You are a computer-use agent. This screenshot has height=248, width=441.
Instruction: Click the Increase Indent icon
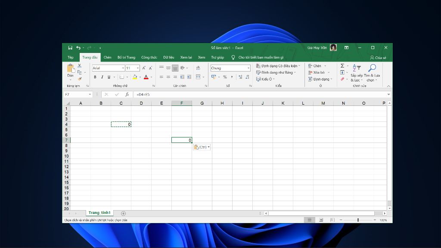pyautogui.click(x=189, y=77)
